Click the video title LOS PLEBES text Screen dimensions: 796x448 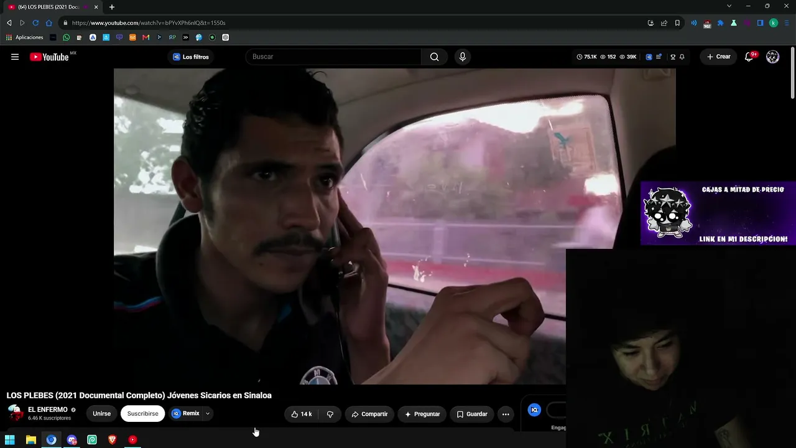139,395
